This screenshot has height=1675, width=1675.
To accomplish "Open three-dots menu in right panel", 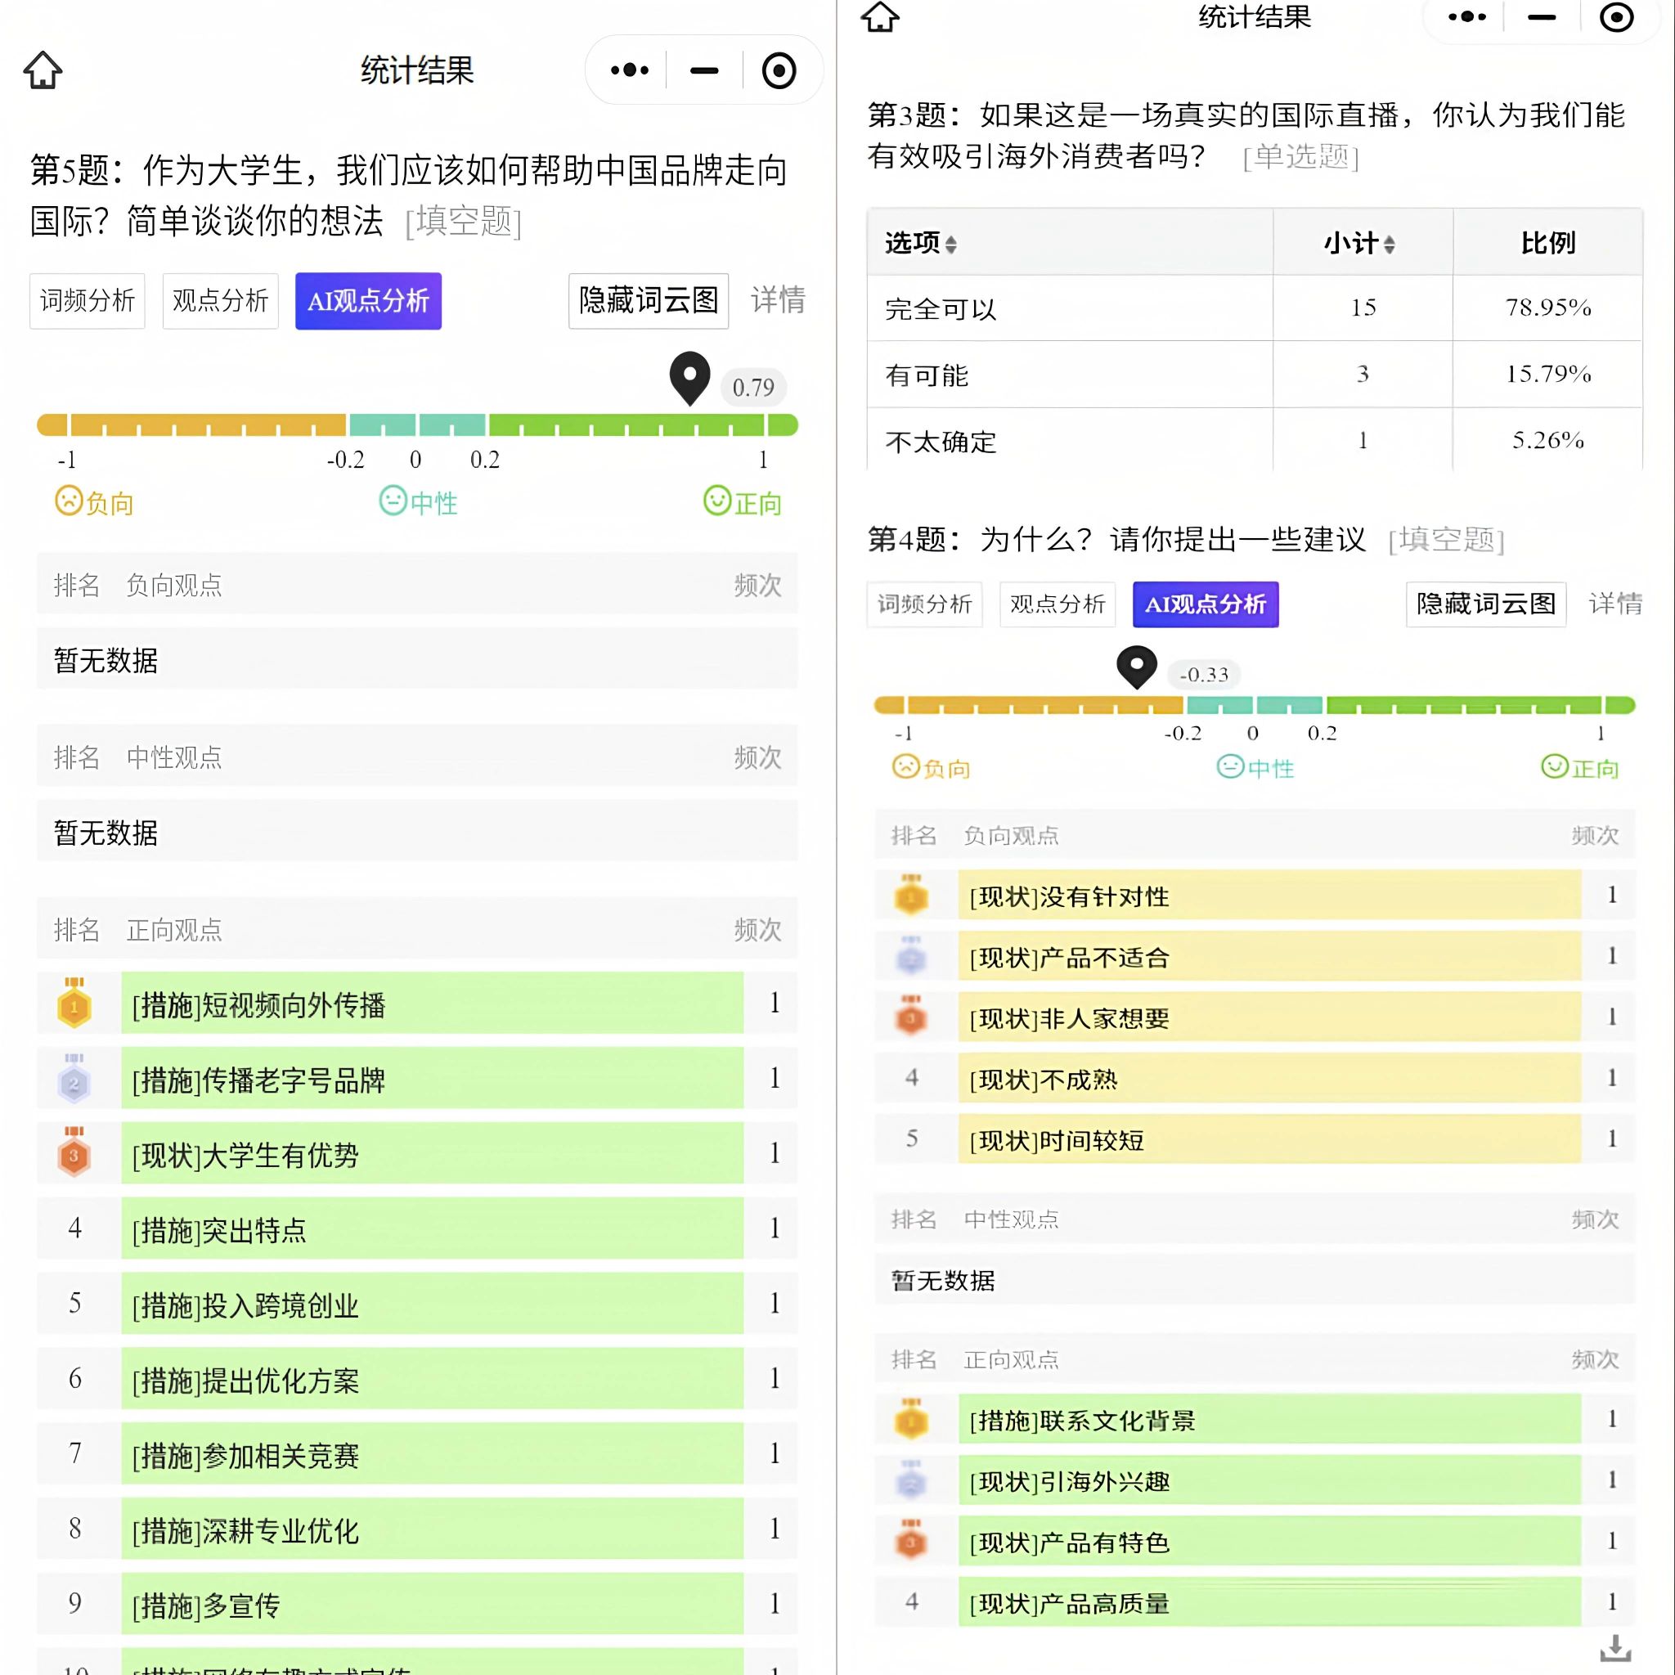I will point(1467,16).
